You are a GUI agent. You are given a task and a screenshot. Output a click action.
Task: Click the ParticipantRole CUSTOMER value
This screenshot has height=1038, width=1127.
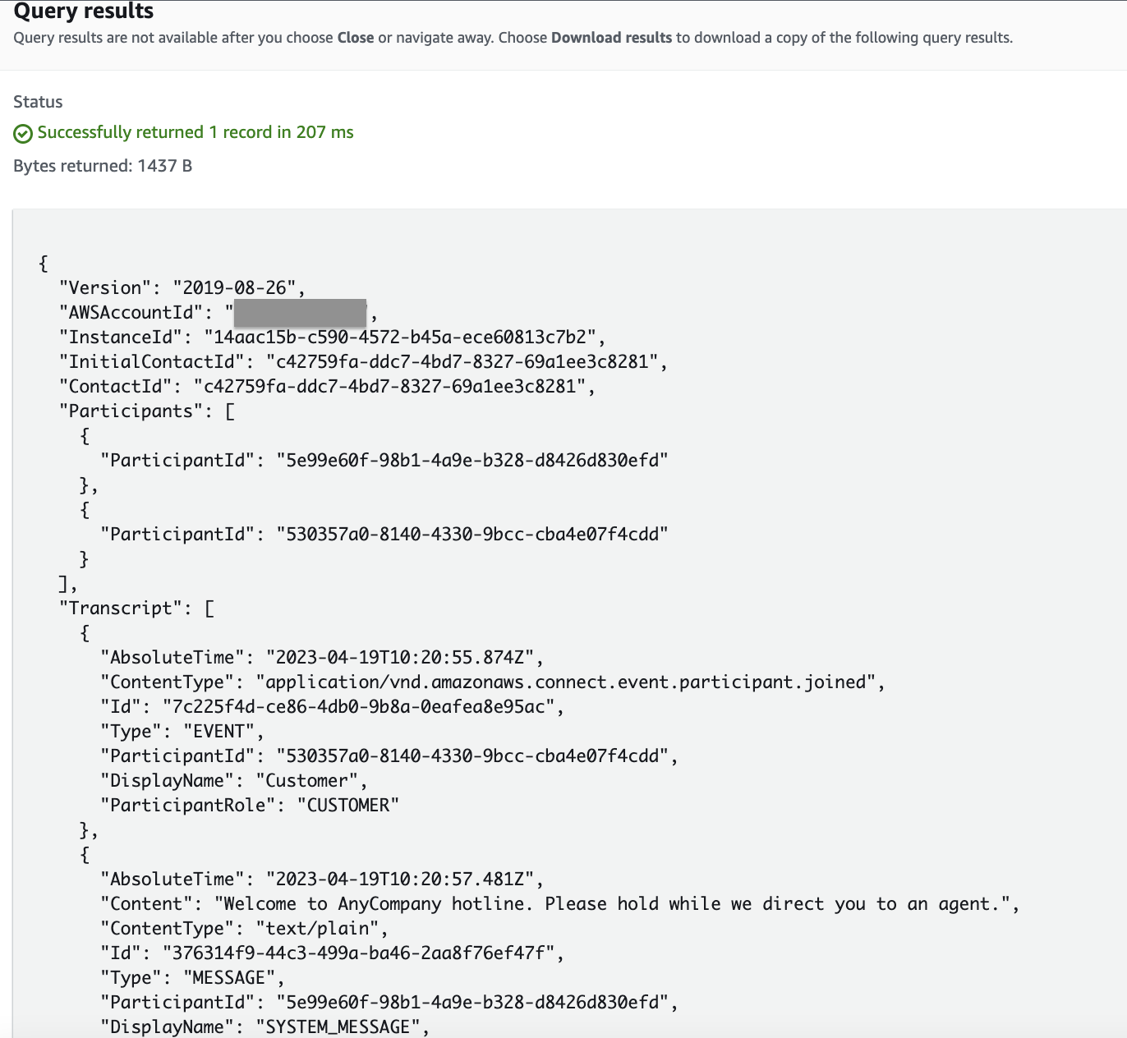[348, 805]
